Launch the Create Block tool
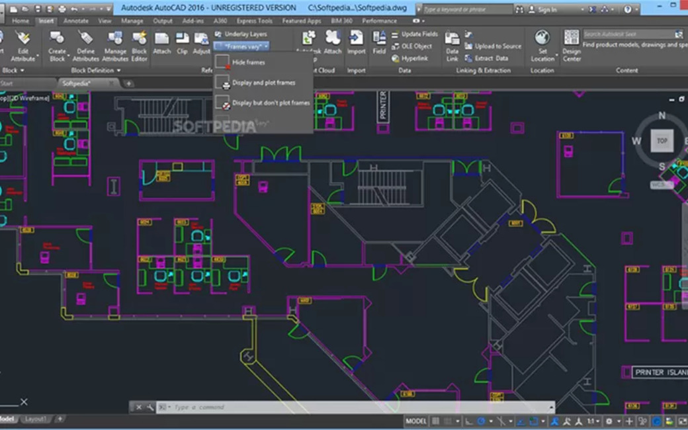Image resolution: width=688 pixels, height=430 pixels. (57, 45)
